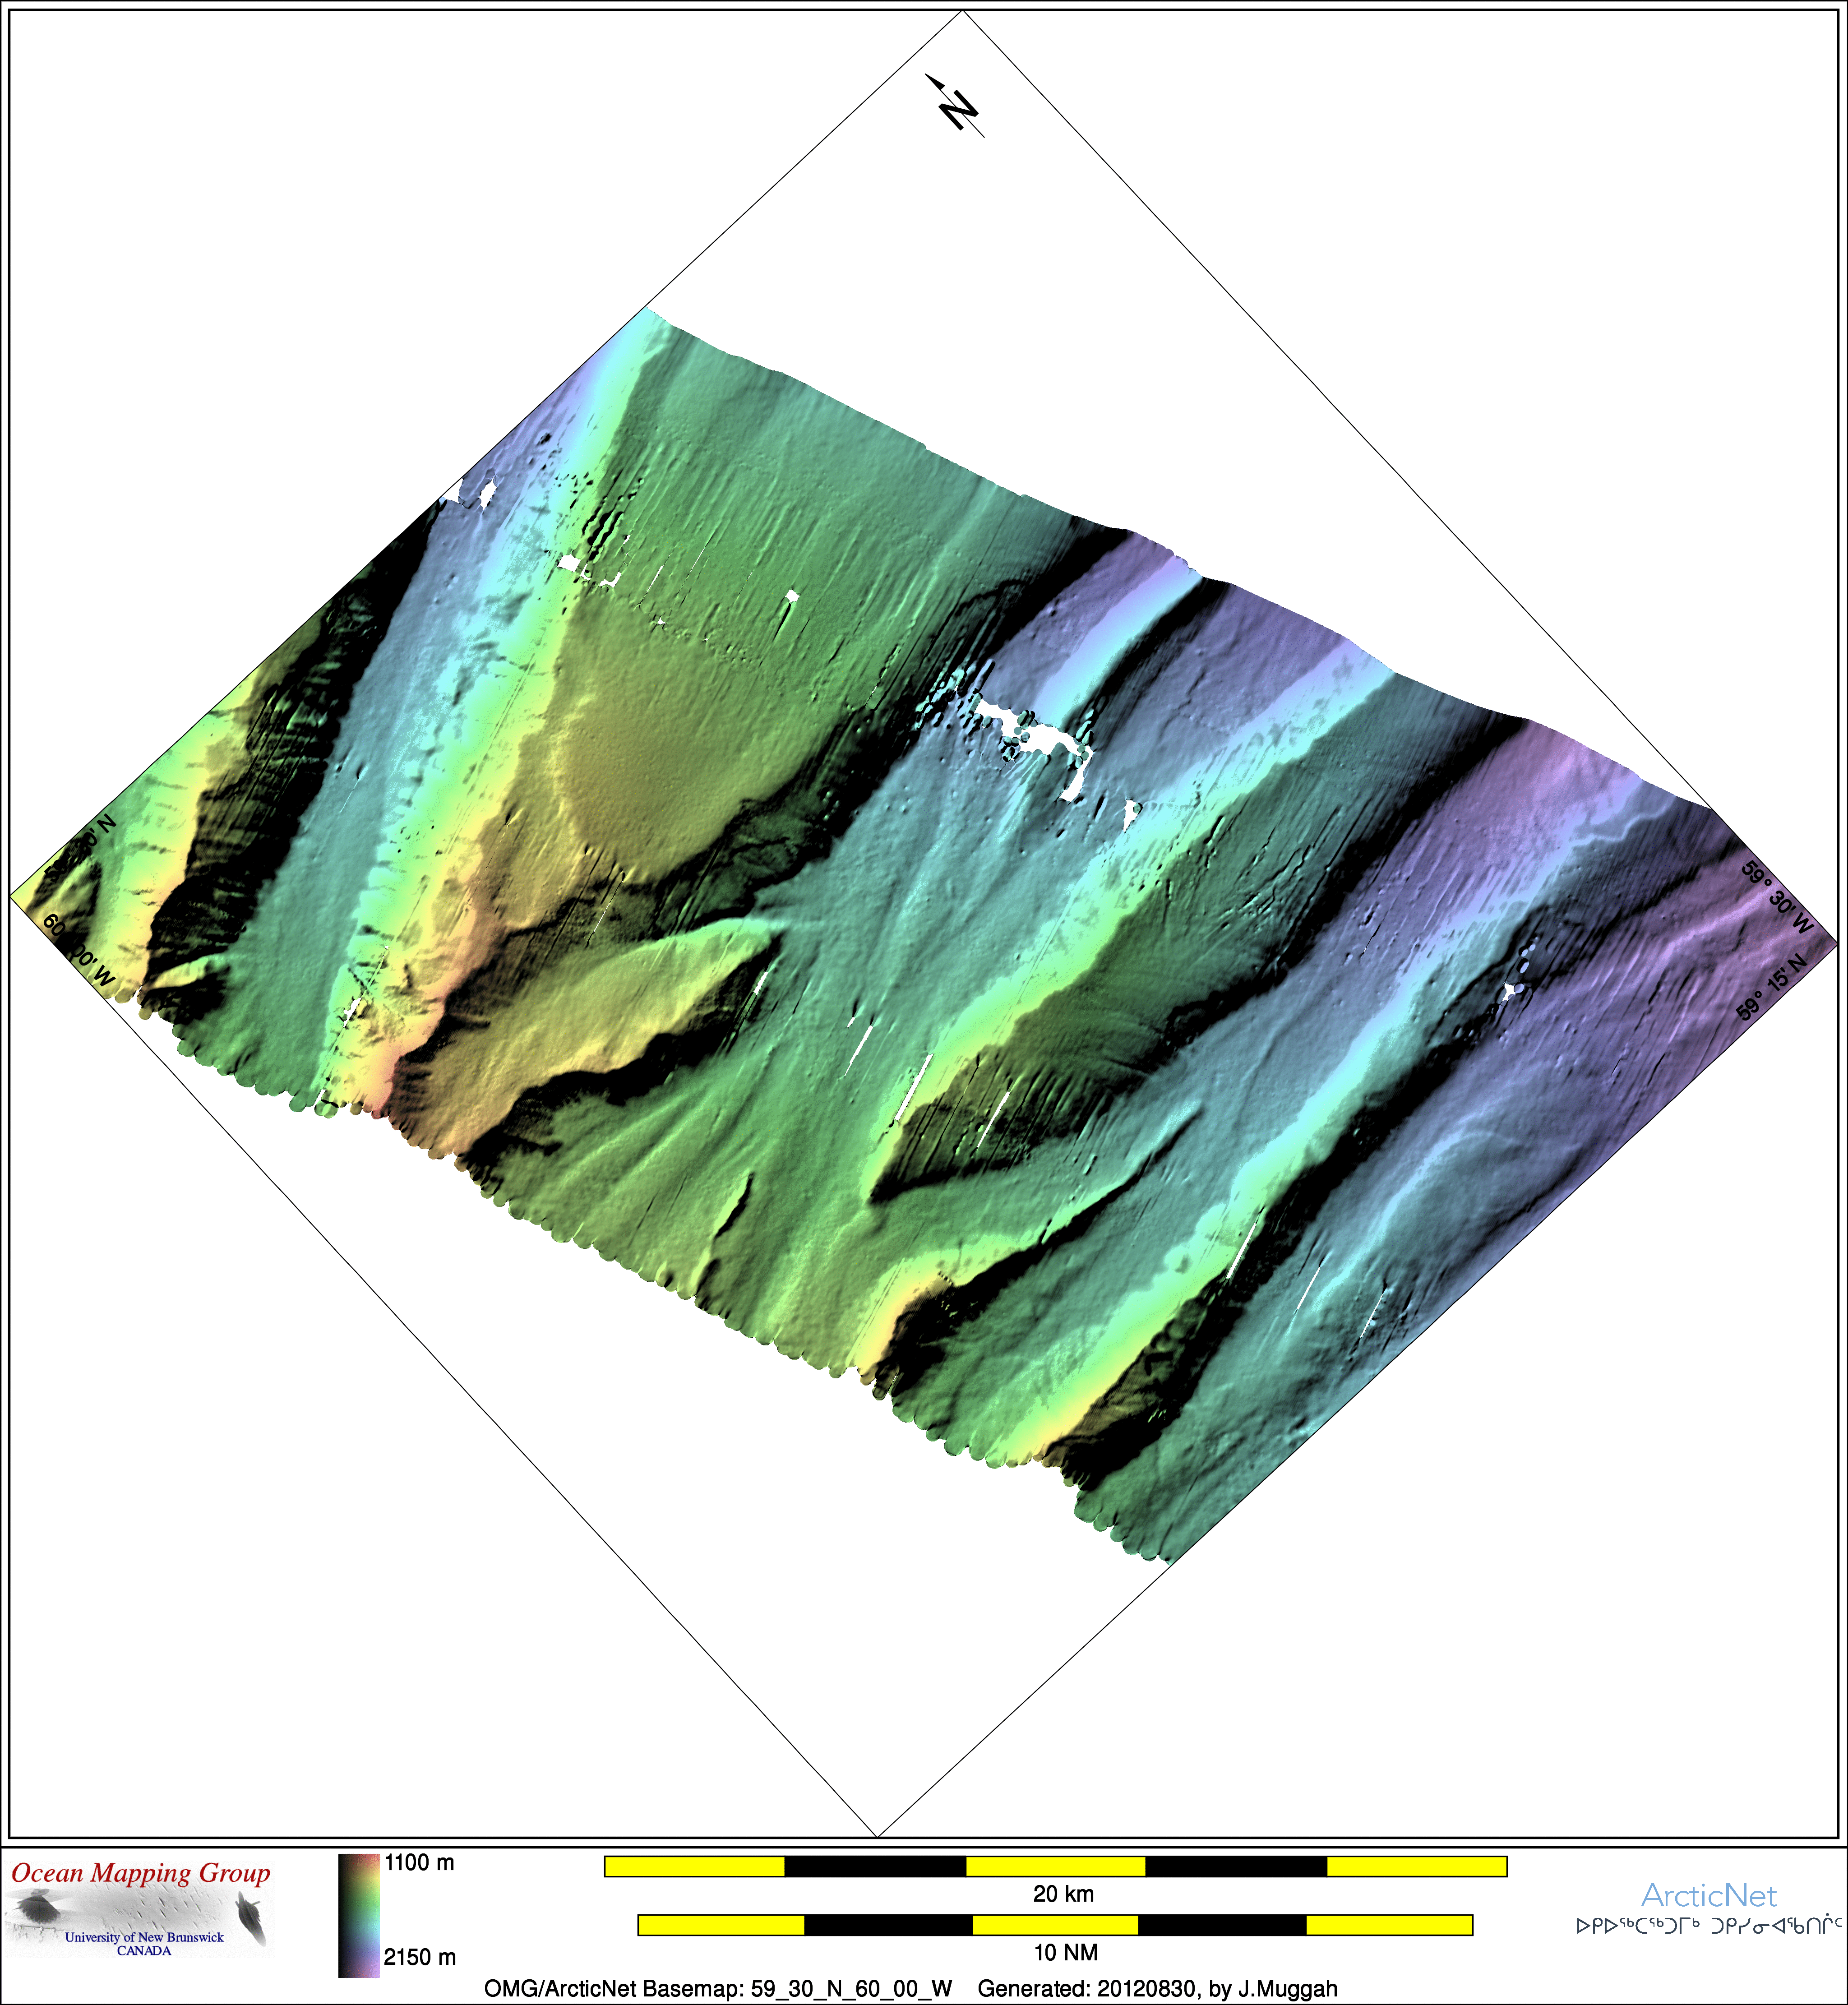Click the 1100 m depth label
The height and width of the screenshot is (2005, 1848).
tap(419, 1863)
